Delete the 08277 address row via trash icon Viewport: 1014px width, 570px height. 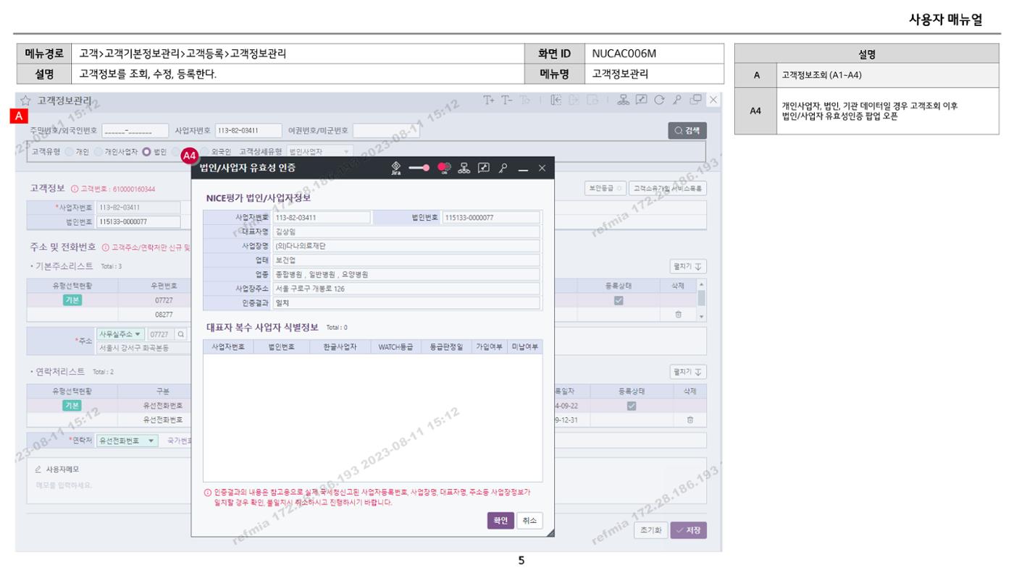tap(678, 315)
